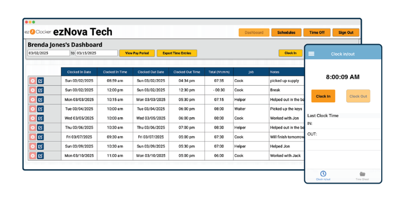Click the 07:35 total cell
Image resolution: width=405 pixels, height=202 pixels.
coord(219,81)
